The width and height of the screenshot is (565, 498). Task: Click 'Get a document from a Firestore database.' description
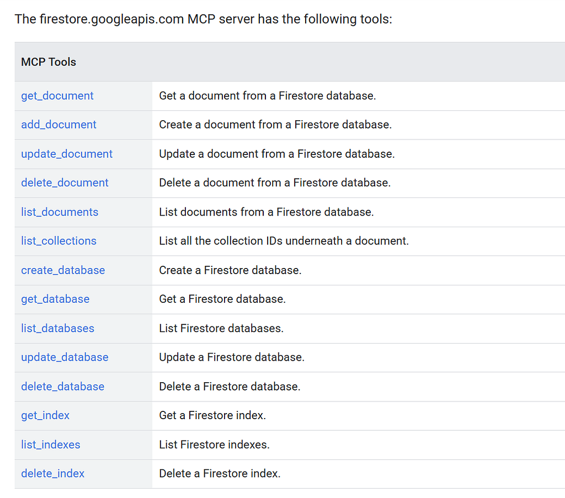(x=268, y=96)
